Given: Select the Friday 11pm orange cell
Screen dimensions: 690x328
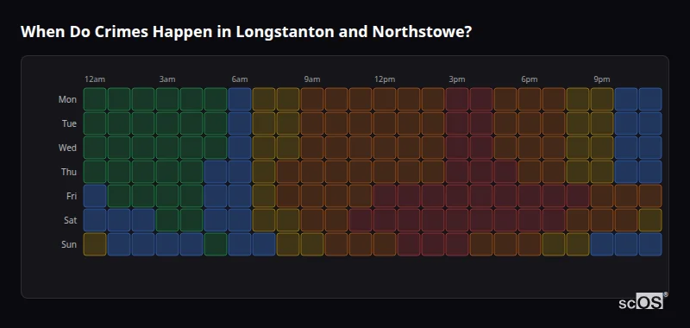Looking at the screenshot, I should (x=650, y=196).
